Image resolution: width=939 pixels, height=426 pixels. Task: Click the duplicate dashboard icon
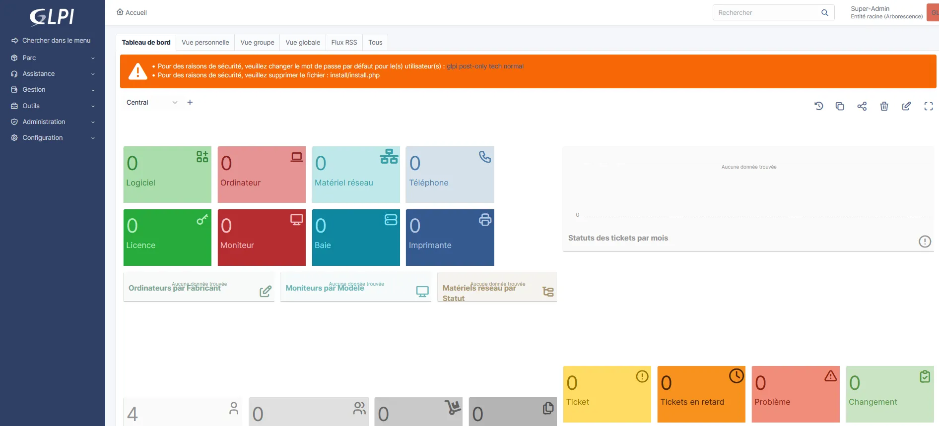pyautogui.click(x=840, y=106)
